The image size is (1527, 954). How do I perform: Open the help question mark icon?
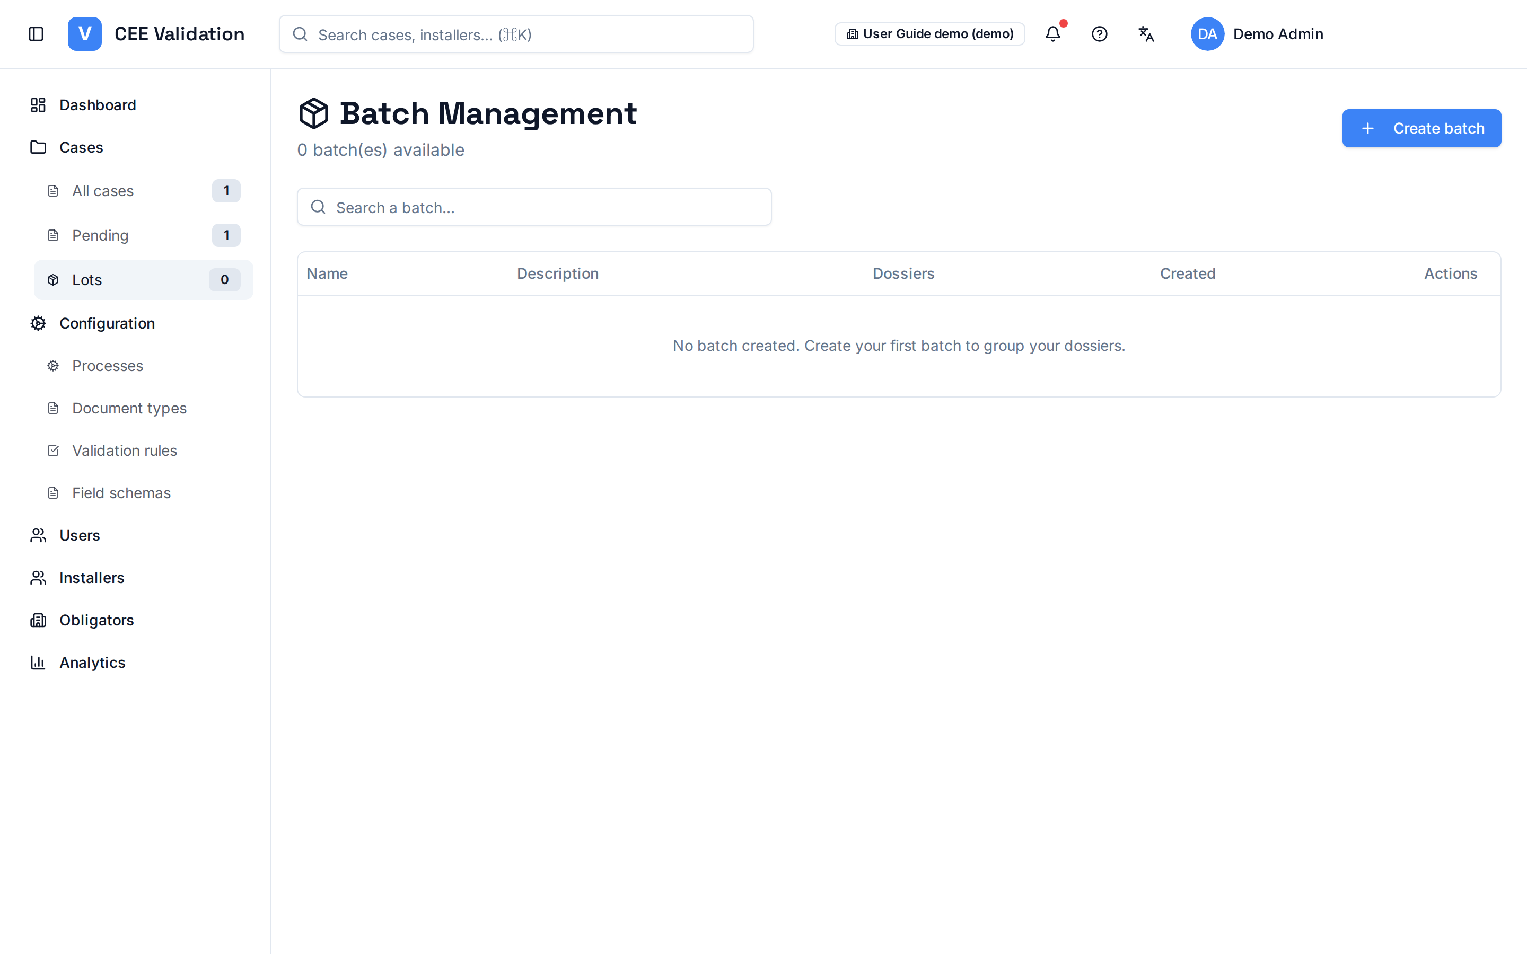tap(1100, 34)
